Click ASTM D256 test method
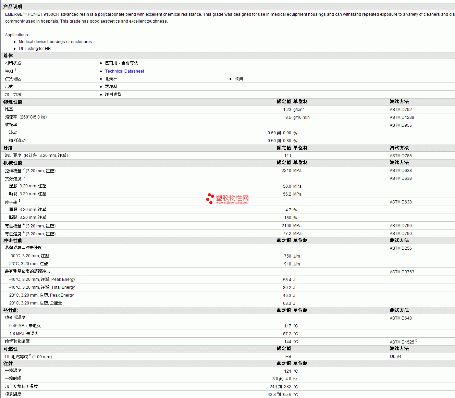 click(401, 248)
